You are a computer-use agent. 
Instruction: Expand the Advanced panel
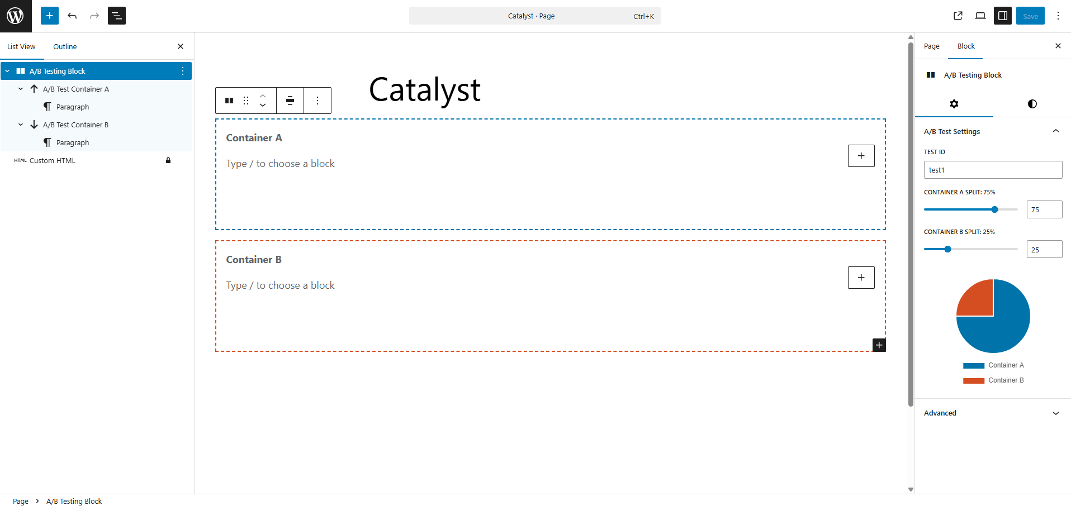[x=1056, y=413]
